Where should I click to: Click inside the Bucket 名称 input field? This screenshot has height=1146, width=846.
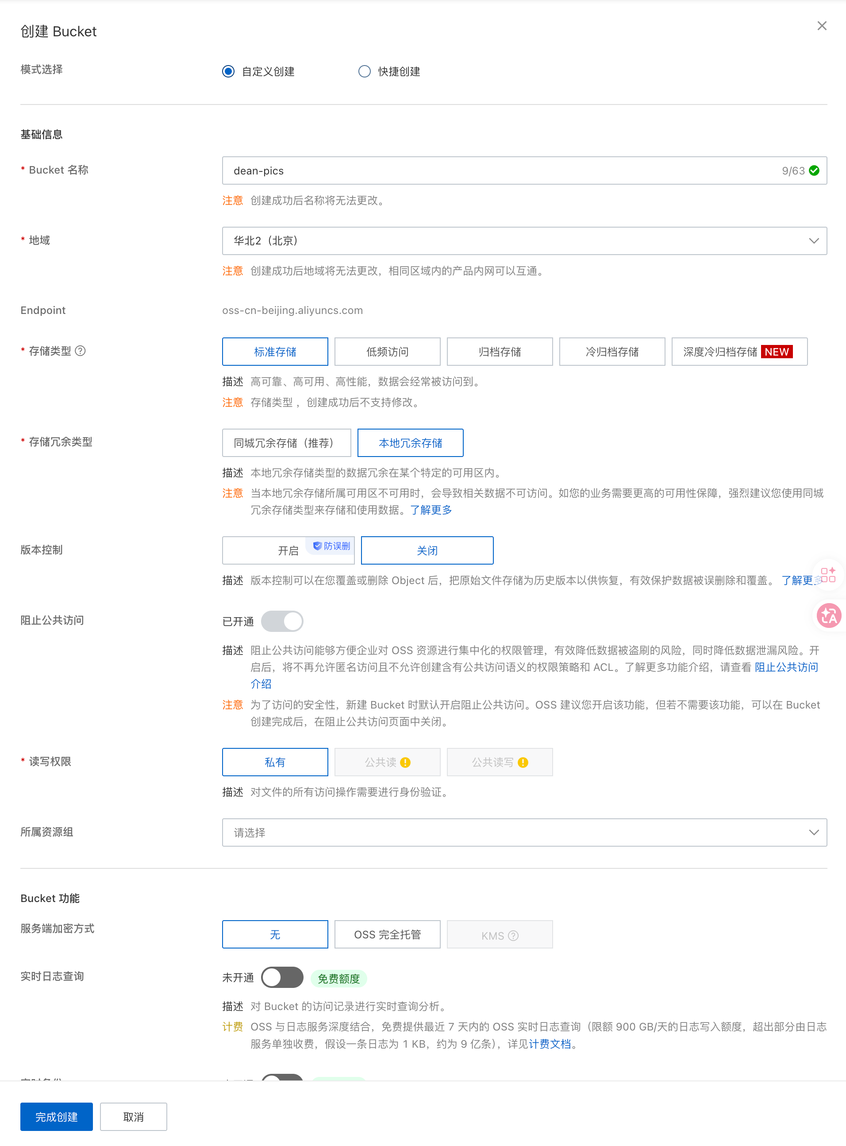(x=461, y=170)
